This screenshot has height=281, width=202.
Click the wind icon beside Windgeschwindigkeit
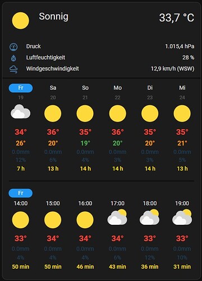[13, 69]
